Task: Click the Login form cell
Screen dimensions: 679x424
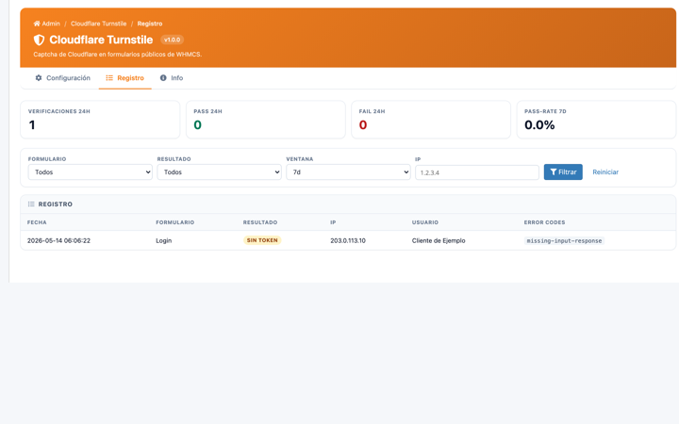Action: pyautogui.click(x=164, y=240)
